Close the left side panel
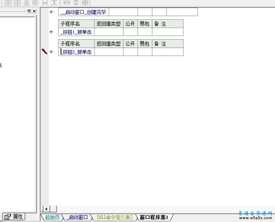The height and width of the screenshot is (222, 275). point(34,11)
